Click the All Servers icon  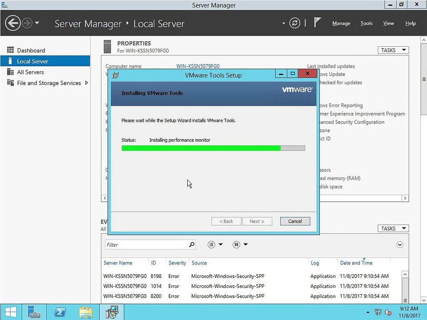tap(10, 72)
